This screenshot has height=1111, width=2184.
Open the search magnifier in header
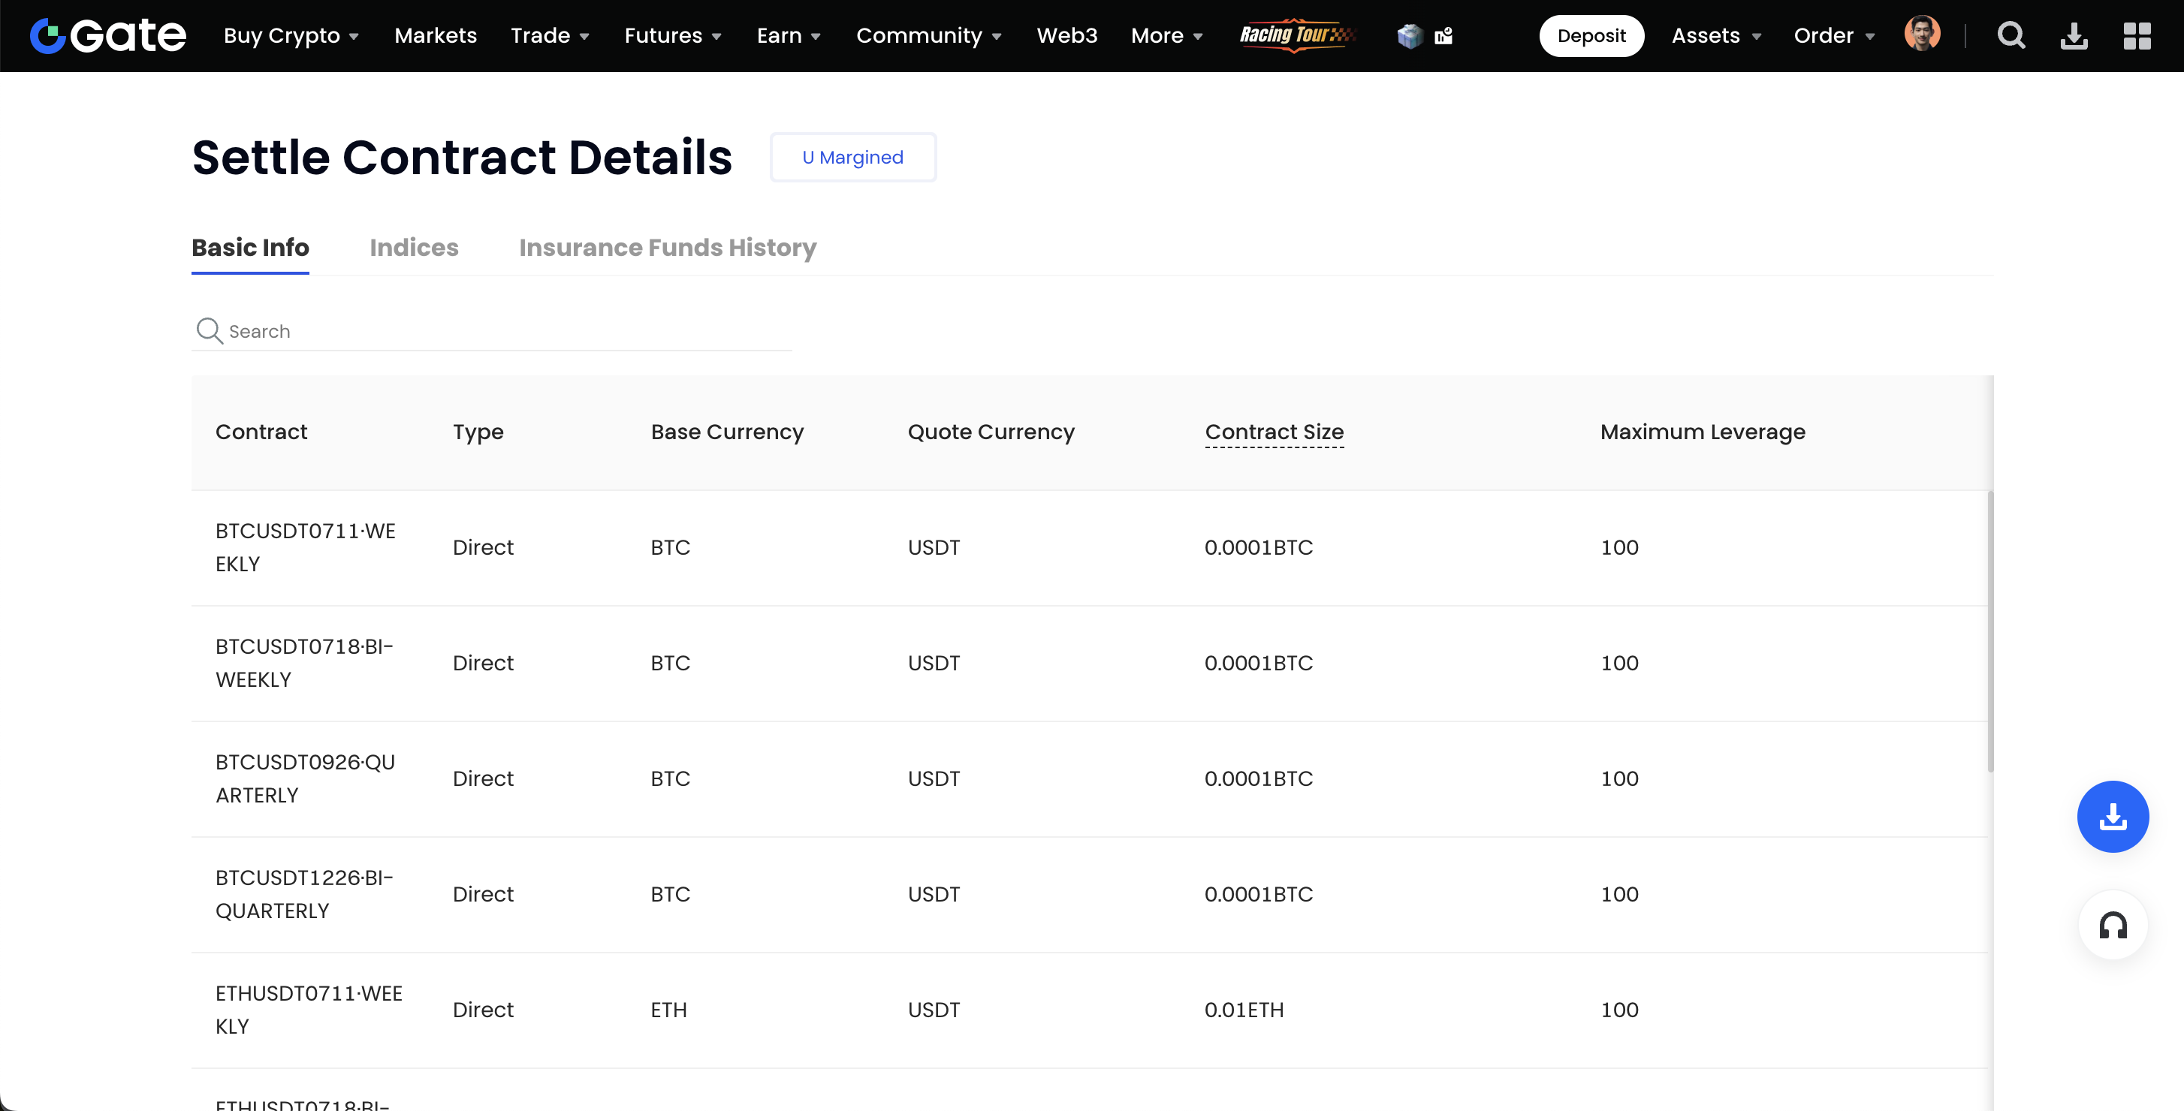[x=2011, y=35]
